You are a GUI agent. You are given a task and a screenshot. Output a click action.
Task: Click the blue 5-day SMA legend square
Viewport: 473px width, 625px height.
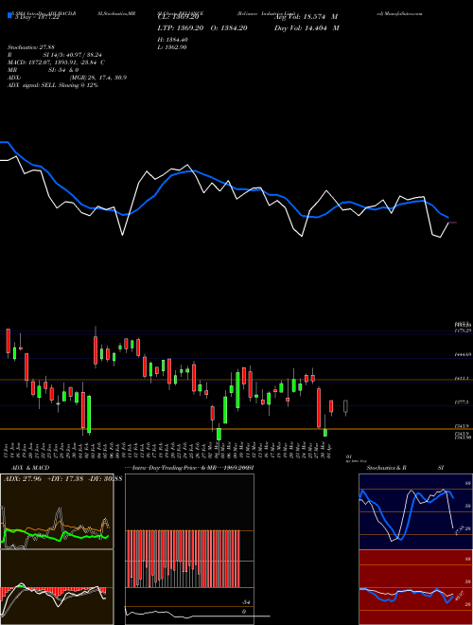click(9, 16)
